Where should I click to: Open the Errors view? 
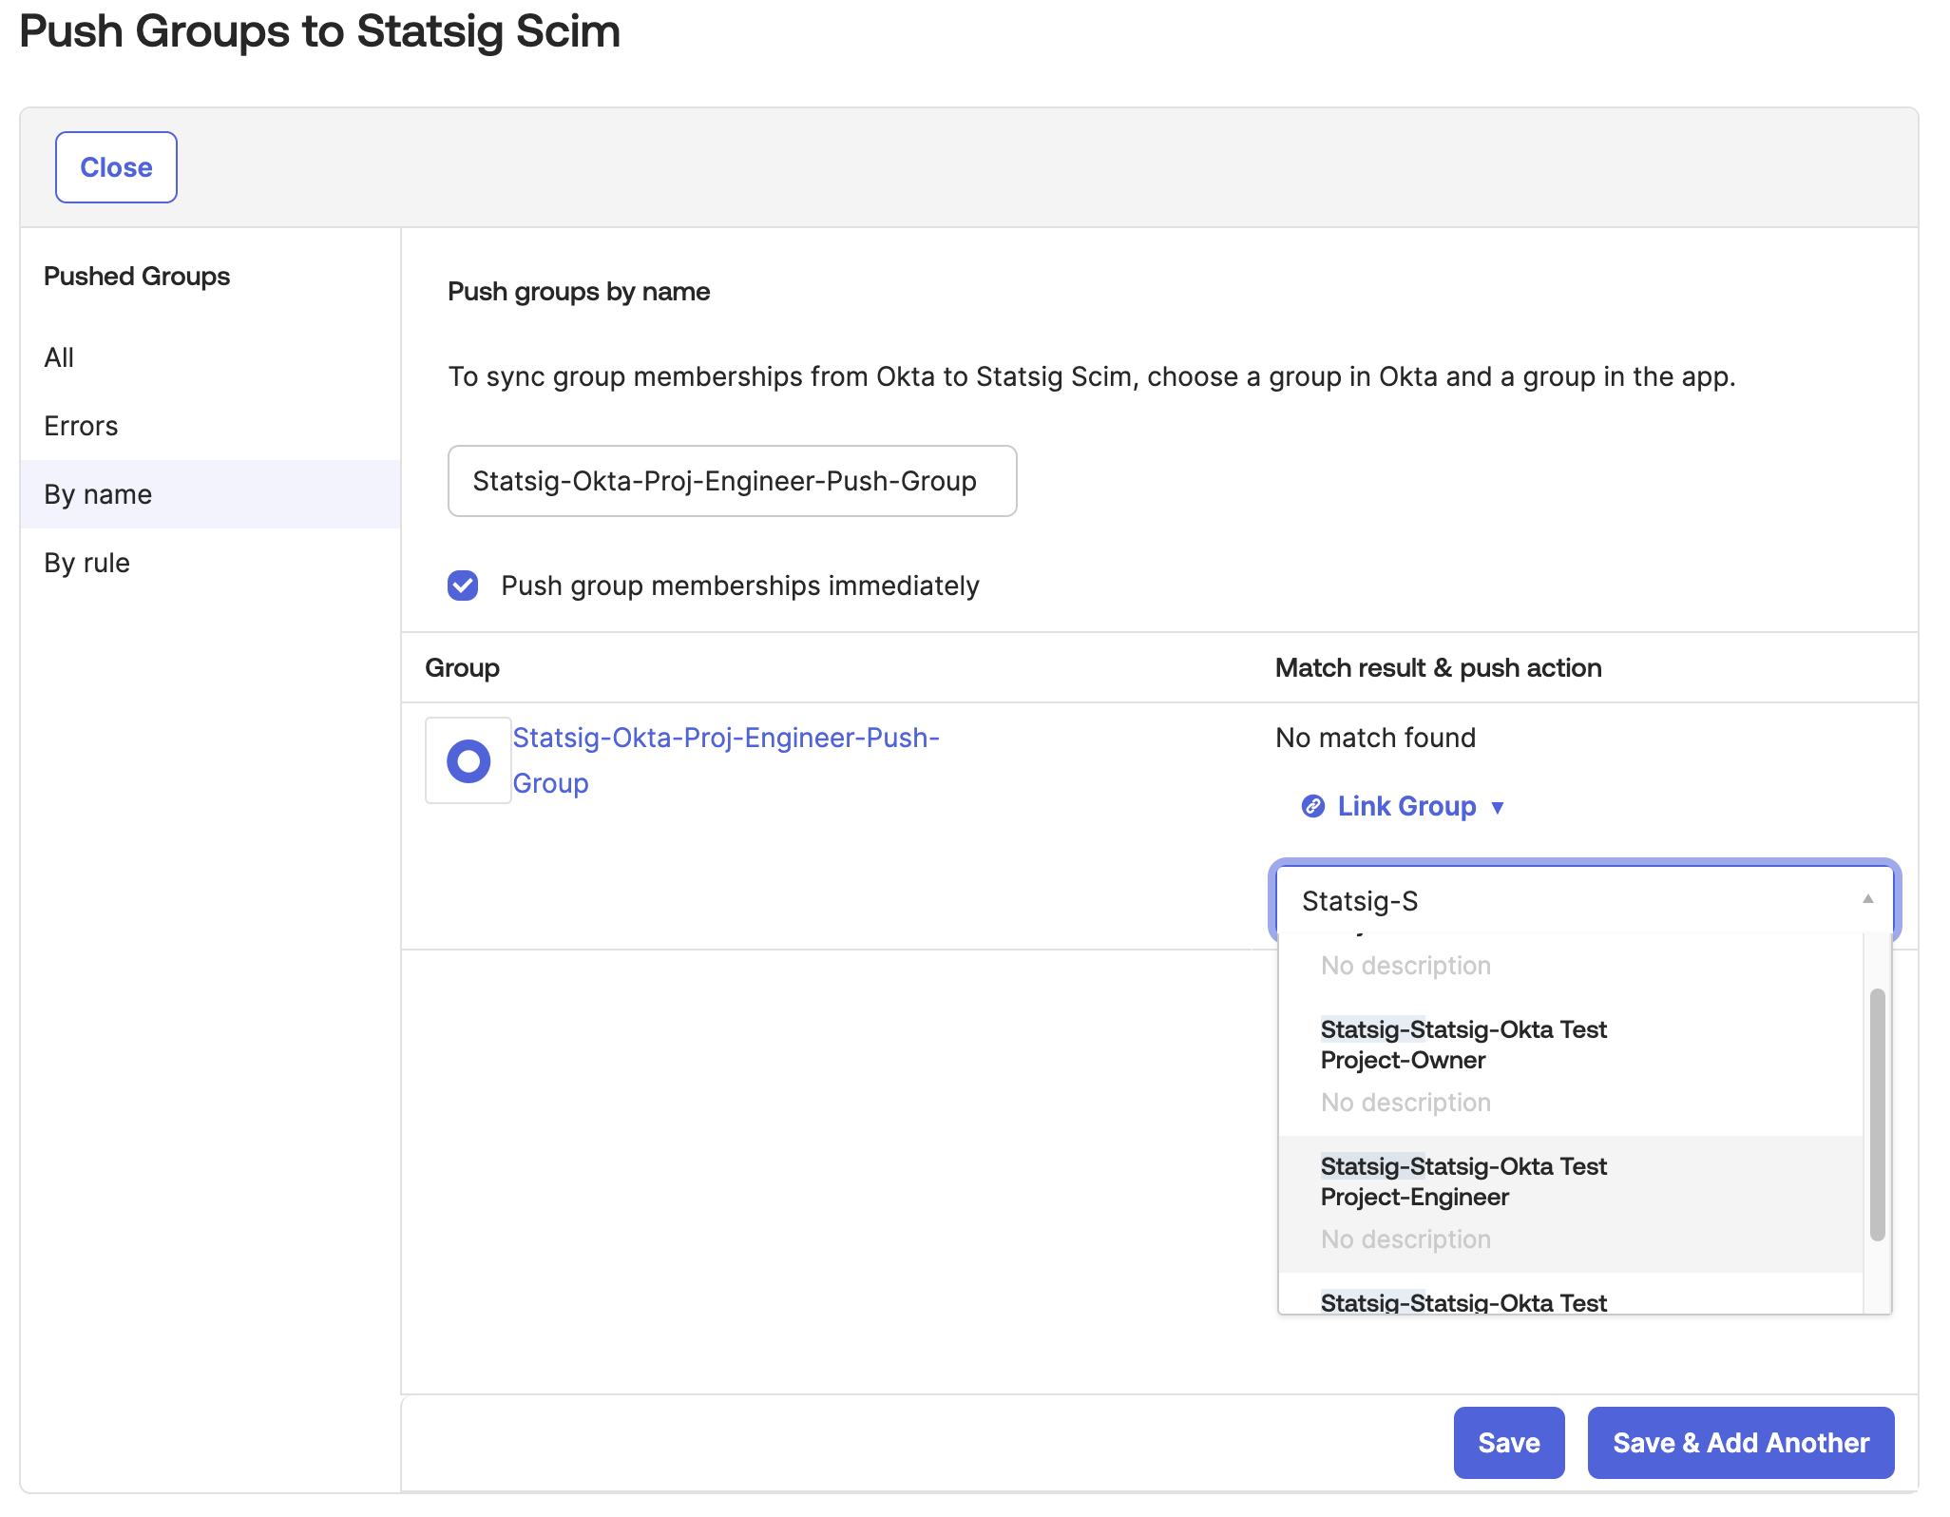pyautogui.click(x=80, y=425)
